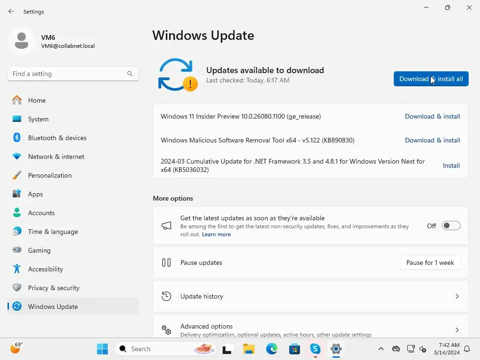Open the taskbar clock showing 7:42 AM
The width and height of the screenshot is (480, 360).
pos(447,349)
